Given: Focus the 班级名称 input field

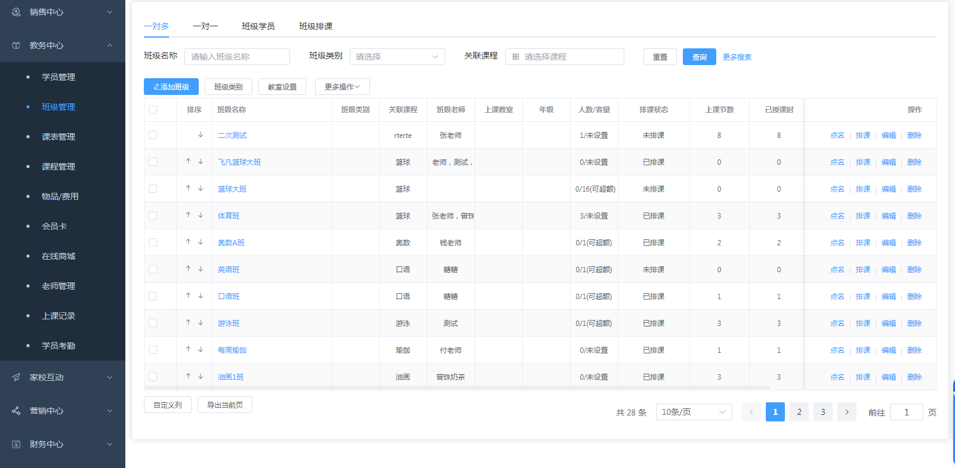Looking at the screenshot, I should [x=237, y=57].
